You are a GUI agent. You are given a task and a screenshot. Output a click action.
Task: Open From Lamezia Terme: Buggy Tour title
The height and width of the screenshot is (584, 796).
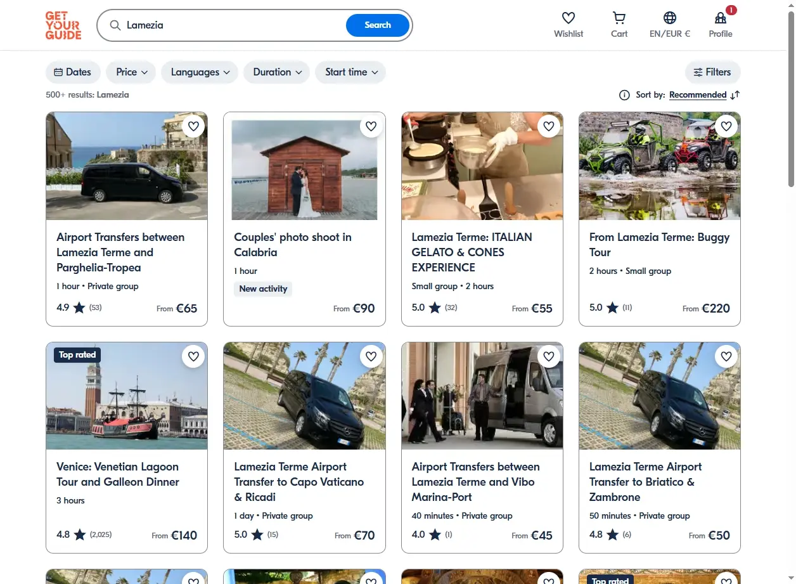660,245
